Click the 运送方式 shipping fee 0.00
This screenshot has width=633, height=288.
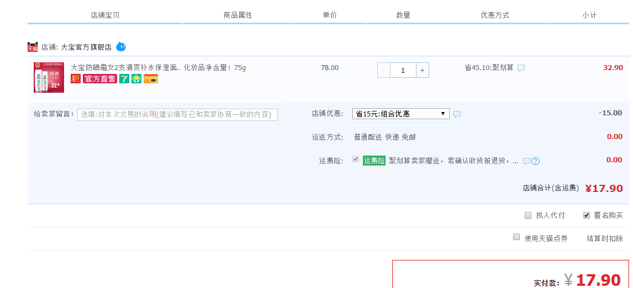[x=614, y=136]
